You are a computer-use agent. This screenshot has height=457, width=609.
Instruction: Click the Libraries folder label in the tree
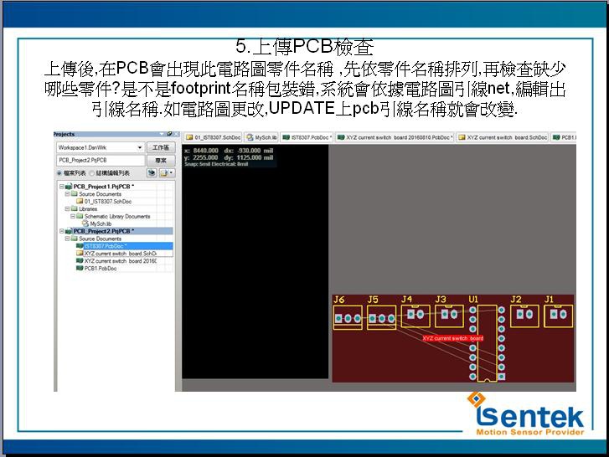tap(88, 208)
